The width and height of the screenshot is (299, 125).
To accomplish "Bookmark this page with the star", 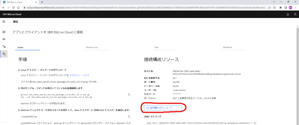I will pyautogui.click(x=274, y=8).
